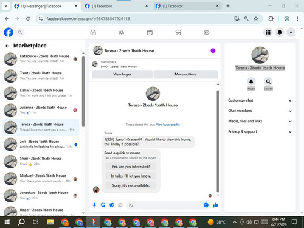The height and width of the screenshot is (228, 304).
Task: Open Julianne 2beds 1bath House conversation
Action: [x=41, y=110]
